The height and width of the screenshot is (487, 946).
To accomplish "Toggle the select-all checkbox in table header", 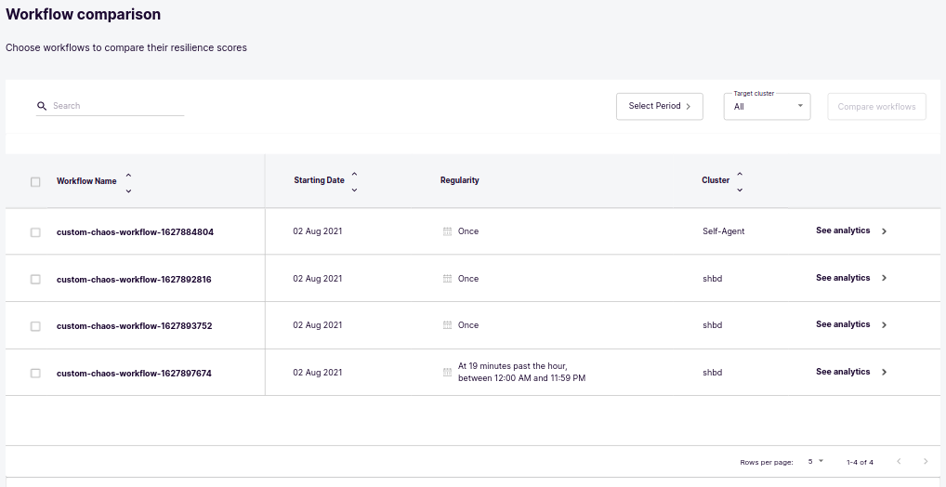I will [35, 182].
